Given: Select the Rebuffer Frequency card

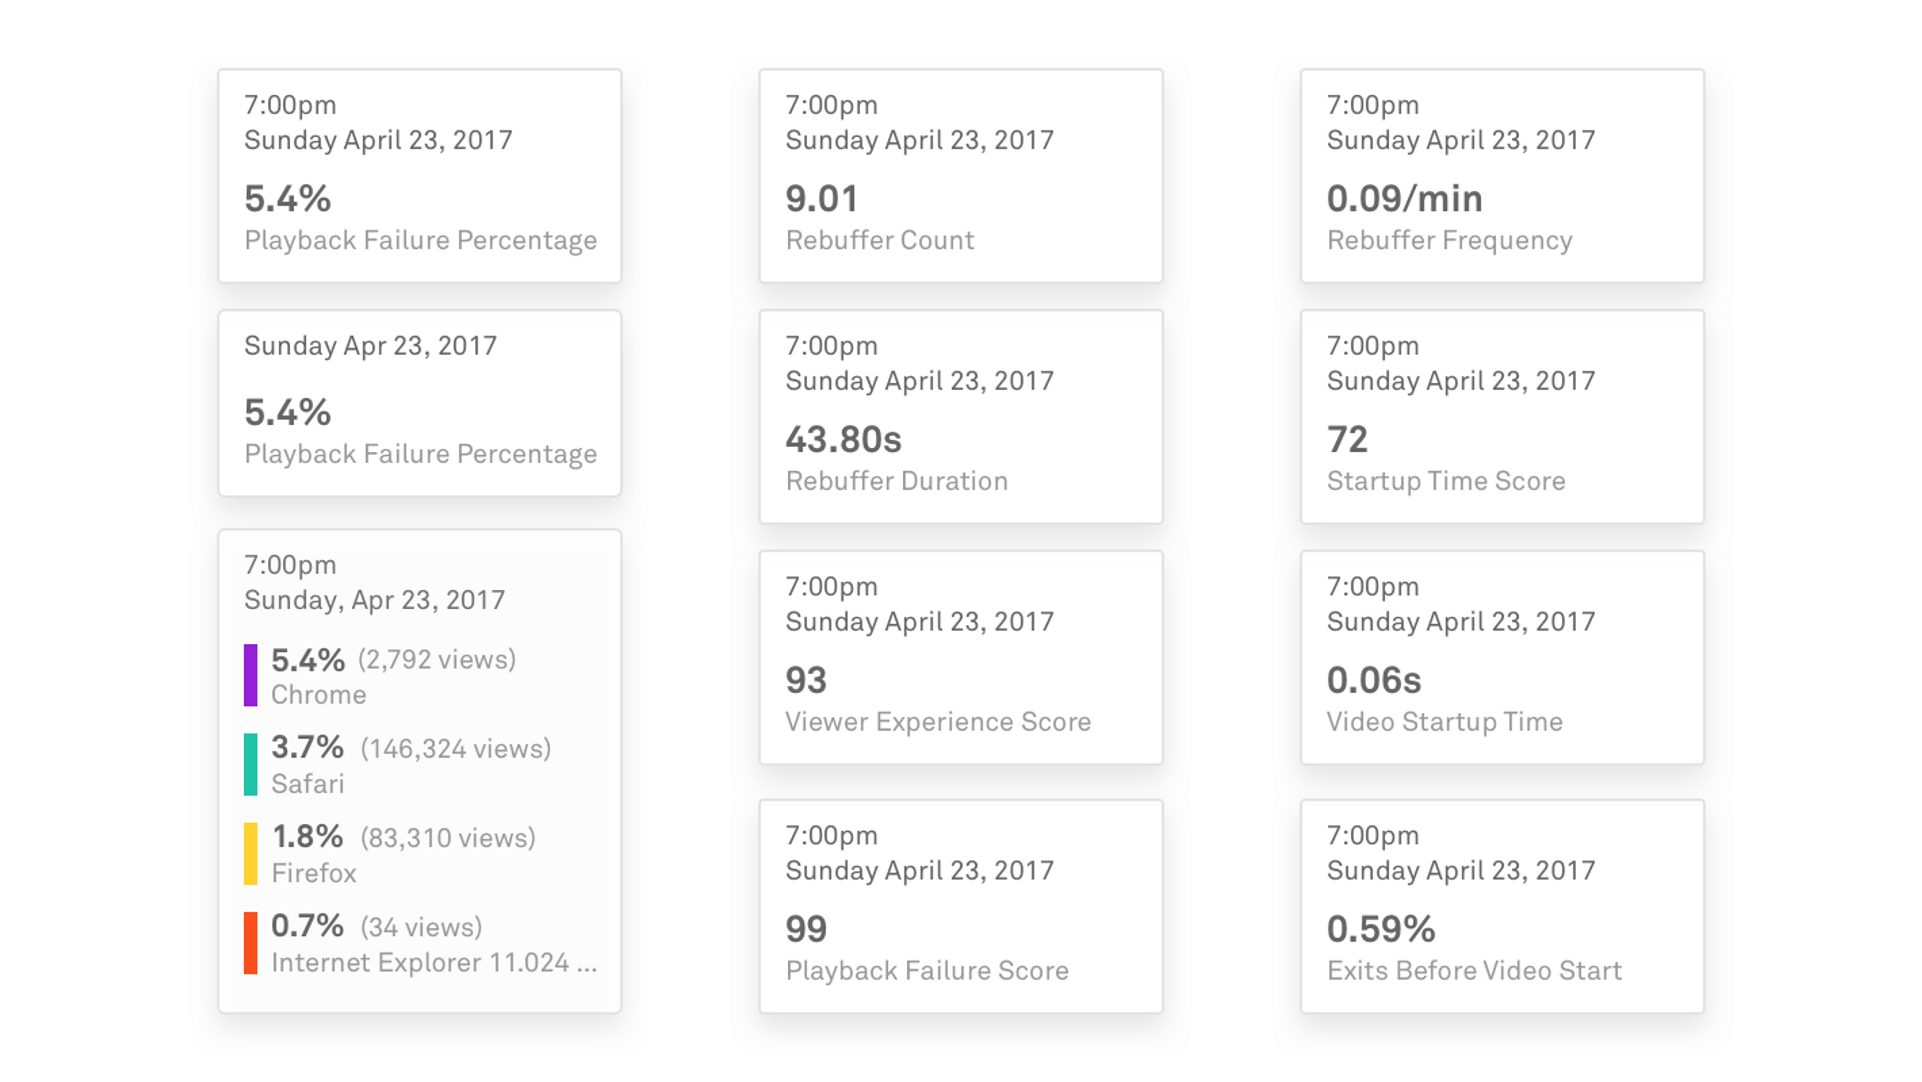Looking at the screenshot, I should 1502,176.
